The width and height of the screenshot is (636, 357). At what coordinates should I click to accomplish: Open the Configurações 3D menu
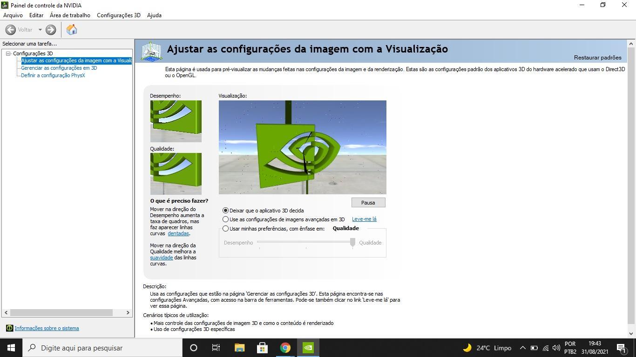click(x=118, y=15)
